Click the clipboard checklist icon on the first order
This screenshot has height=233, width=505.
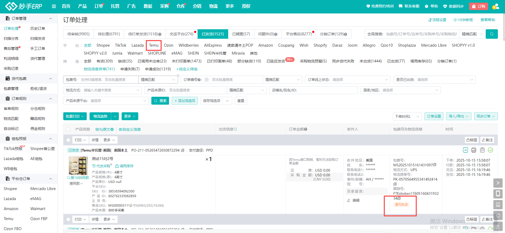click(x=482, y=150)
